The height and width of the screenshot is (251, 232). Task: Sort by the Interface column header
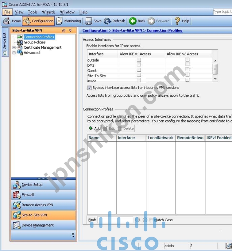pyautogui.click(x=131, y=138)
